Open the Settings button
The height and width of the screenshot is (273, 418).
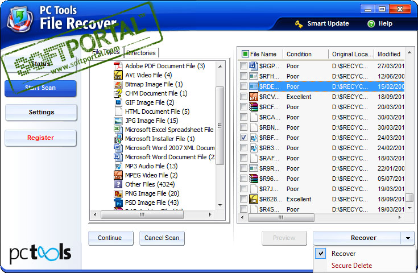point(42,112)
